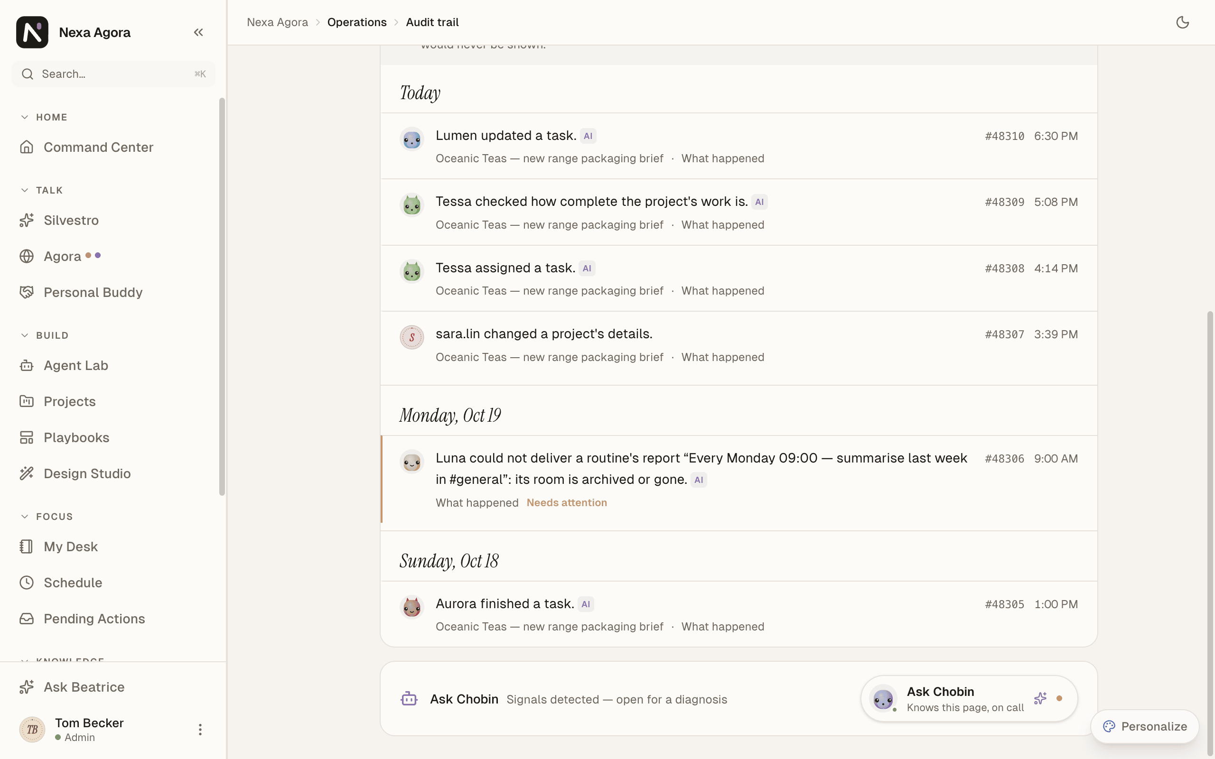The height and width of the screenshot is (759, 1215).
Task: Go to Operations breadcrumb
Action: coord(357,22)
